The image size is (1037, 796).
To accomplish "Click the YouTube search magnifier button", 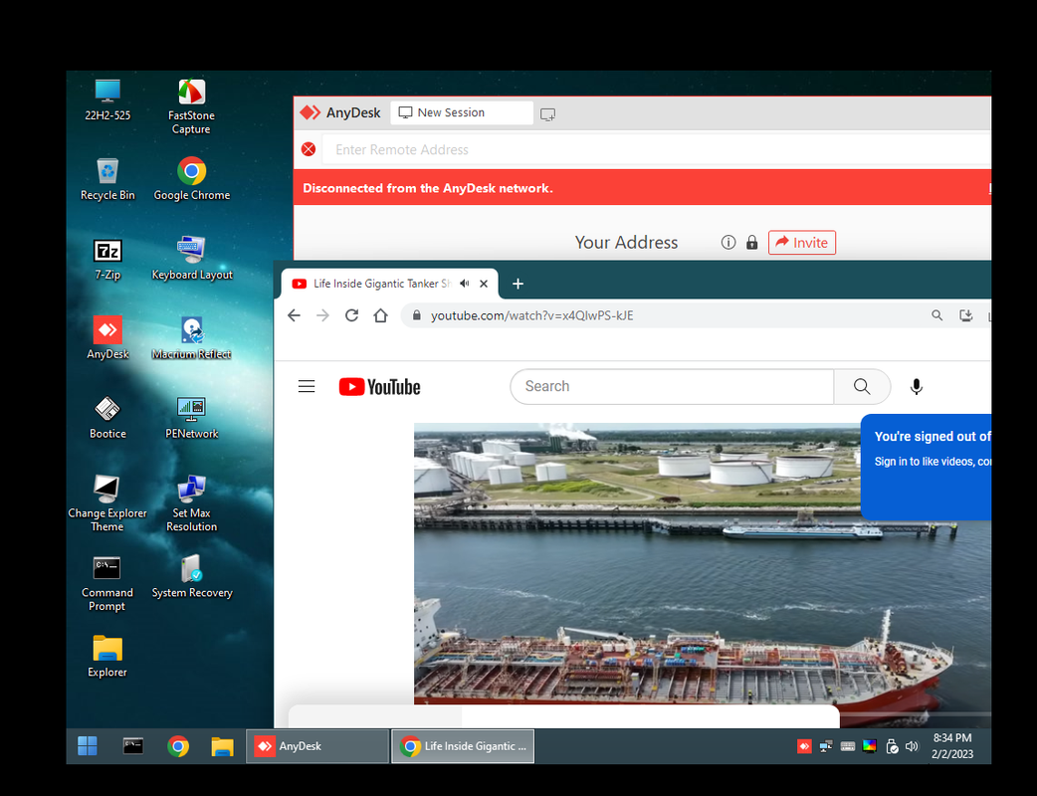I will [x=862, y=387].
